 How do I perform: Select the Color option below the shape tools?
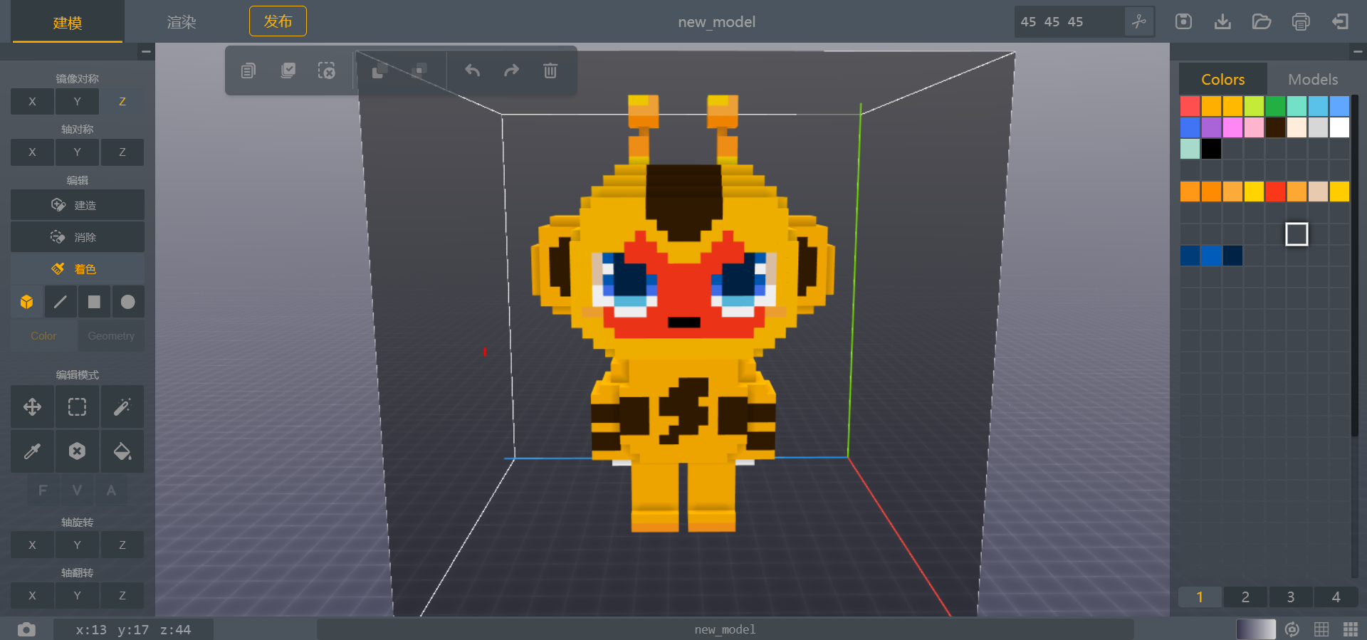click(43, 336)
